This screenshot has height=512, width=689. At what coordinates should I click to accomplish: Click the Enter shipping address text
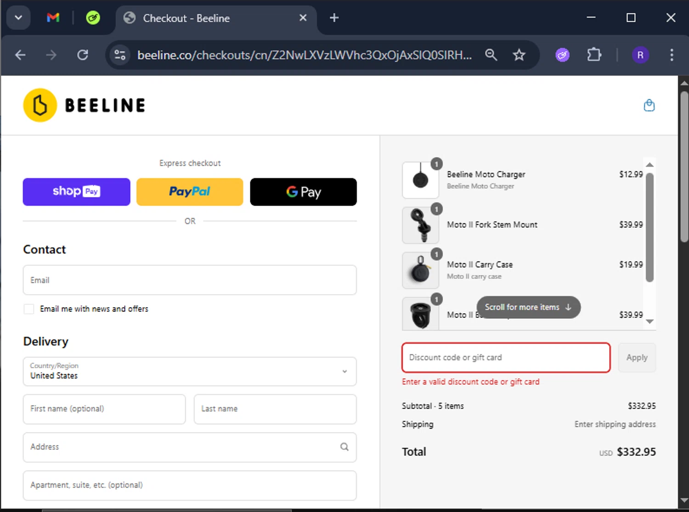click(x=615, y=424)
